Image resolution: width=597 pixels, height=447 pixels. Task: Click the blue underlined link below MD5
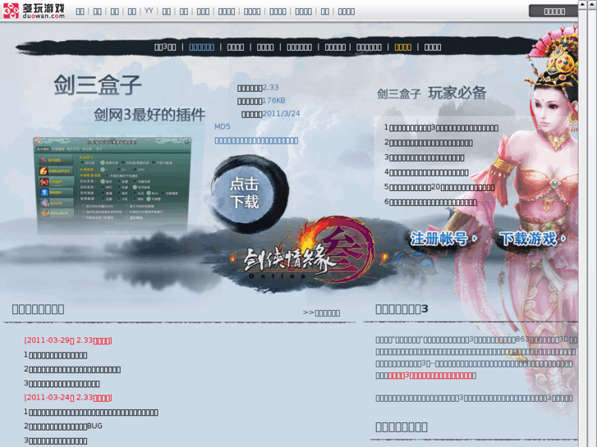click(x=256, y=141)
